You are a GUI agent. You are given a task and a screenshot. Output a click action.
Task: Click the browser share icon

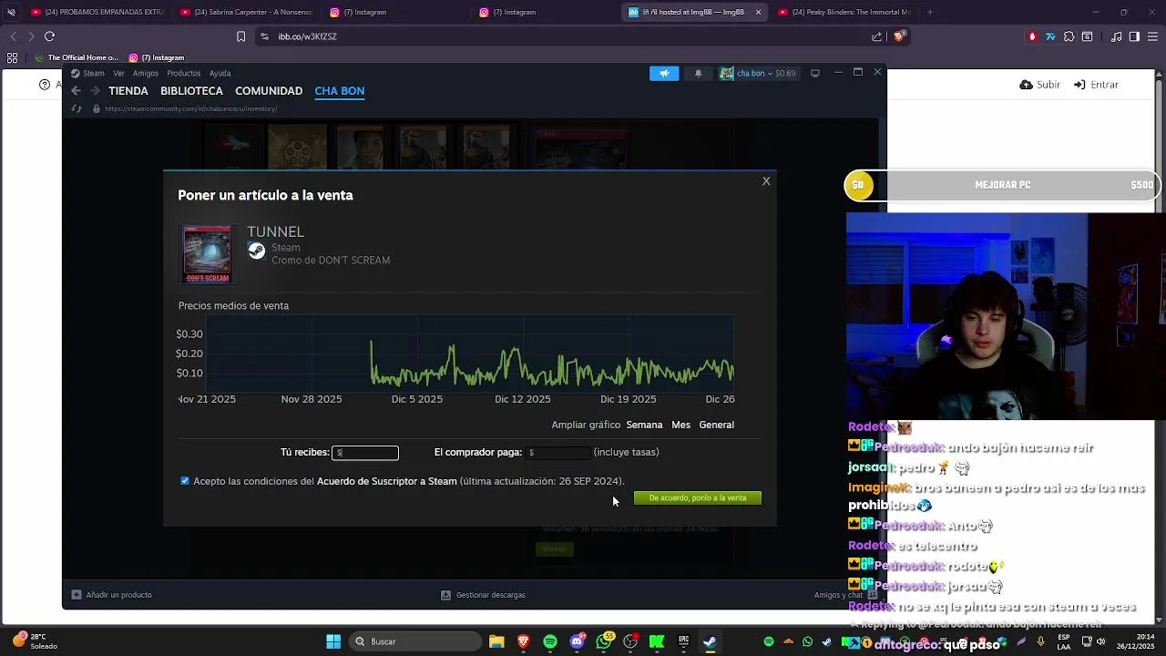[x=877, y=36]
